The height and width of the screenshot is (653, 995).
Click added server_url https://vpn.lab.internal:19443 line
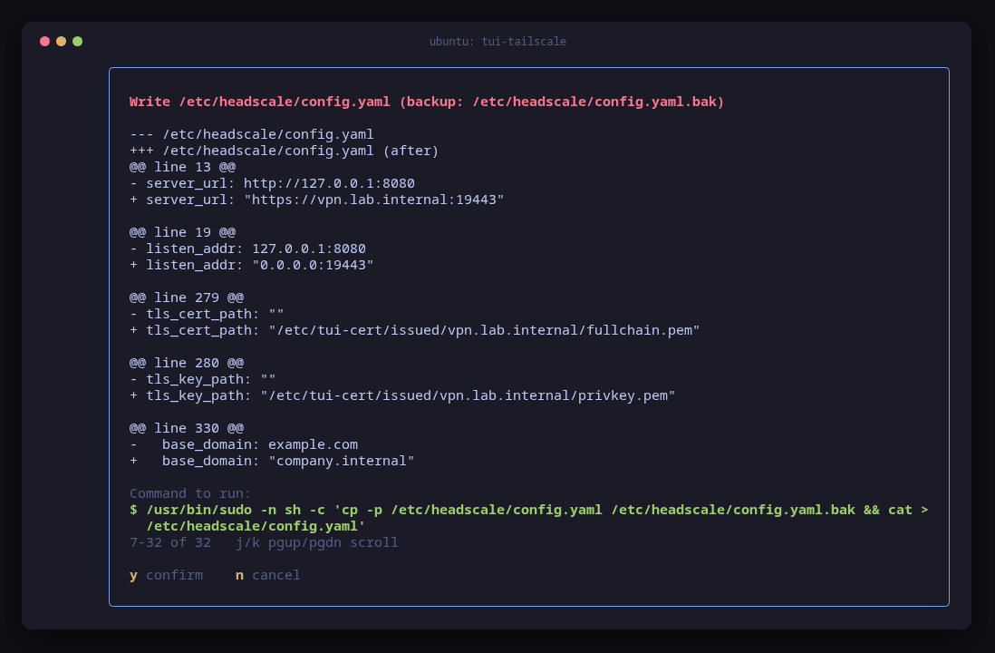pos(316,200)
